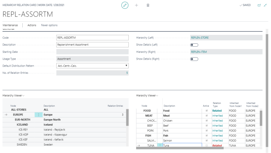This screenshot has width=271, height=153.
Task: Click Inherited link in Salmon row
Action: coord(217,140)
